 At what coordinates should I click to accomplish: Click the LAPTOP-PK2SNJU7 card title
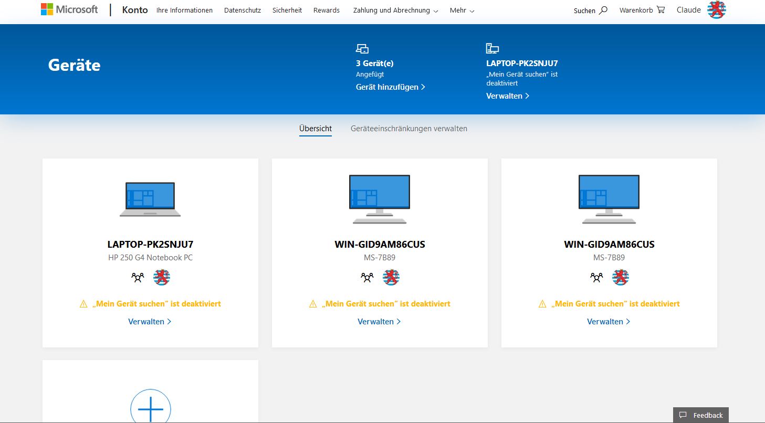[150, 245]
